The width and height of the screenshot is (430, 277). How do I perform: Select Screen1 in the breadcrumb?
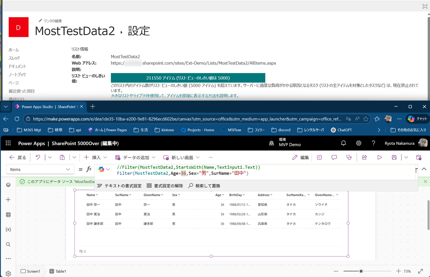30,271
